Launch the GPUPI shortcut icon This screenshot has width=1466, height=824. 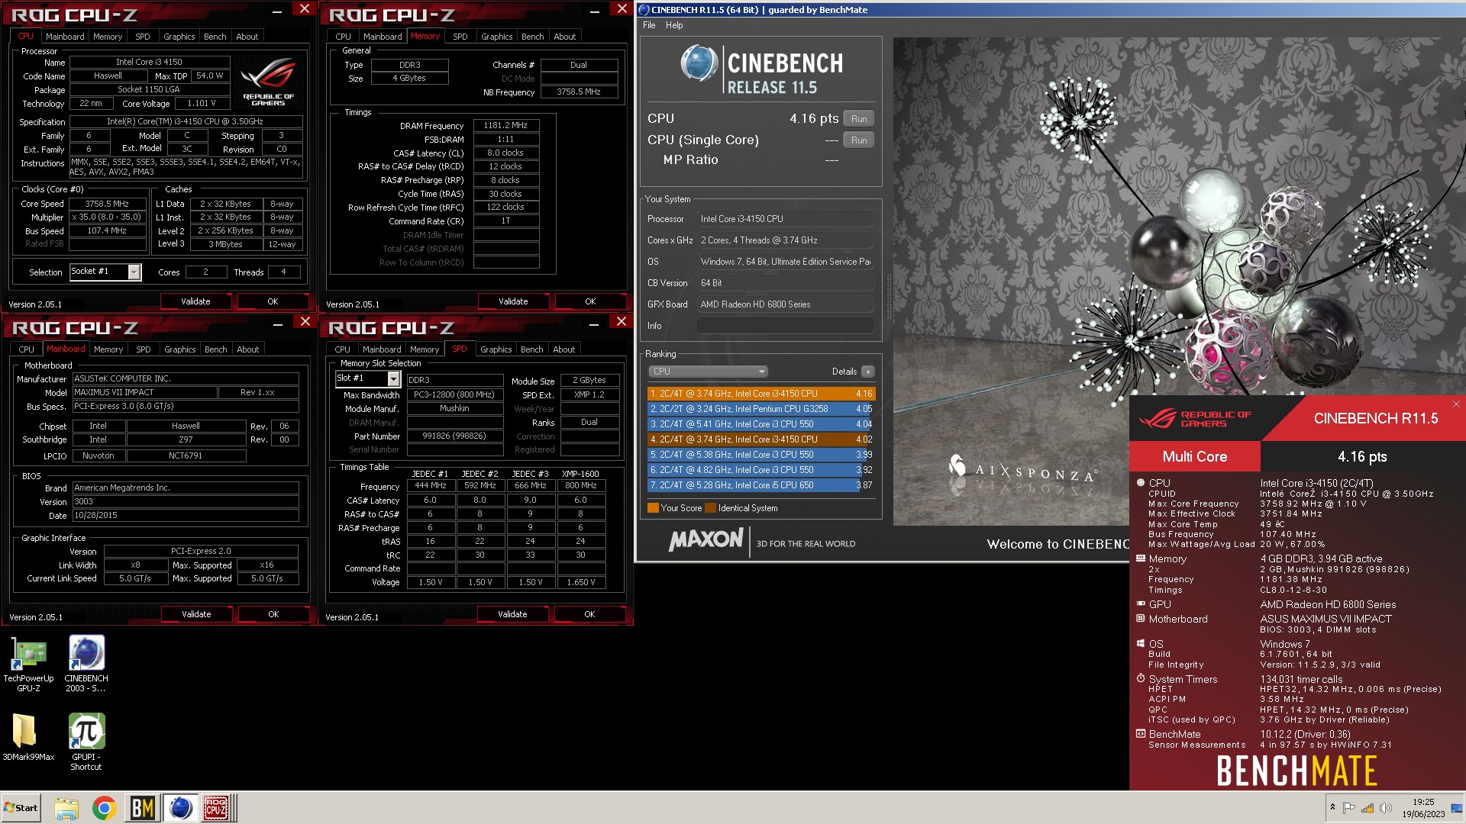pyautogui.click(x=86, y=742)
